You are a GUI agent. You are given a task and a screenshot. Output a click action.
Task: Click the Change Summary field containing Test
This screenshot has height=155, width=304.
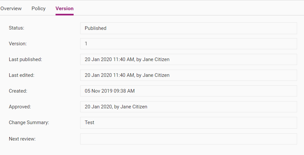(x=188, y=123)
